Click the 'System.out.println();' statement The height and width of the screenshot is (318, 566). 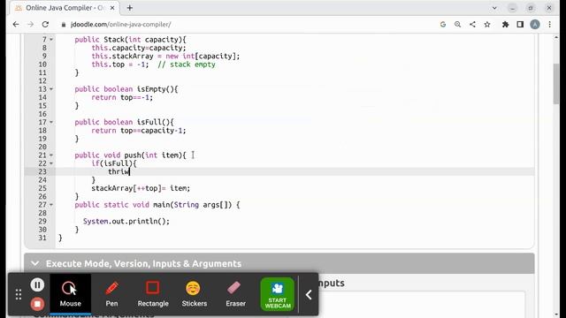pos(126,222)
